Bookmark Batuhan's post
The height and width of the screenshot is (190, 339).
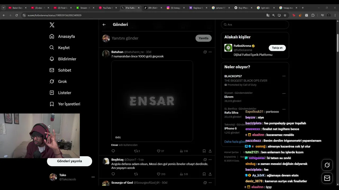tap(204, 151)
